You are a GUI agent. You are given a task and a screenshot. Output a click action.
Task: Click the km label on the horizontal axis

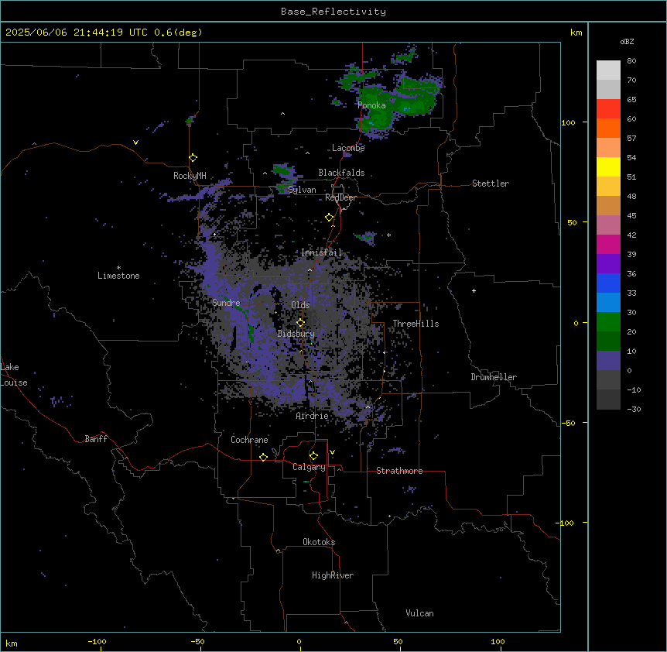[12, 643]
